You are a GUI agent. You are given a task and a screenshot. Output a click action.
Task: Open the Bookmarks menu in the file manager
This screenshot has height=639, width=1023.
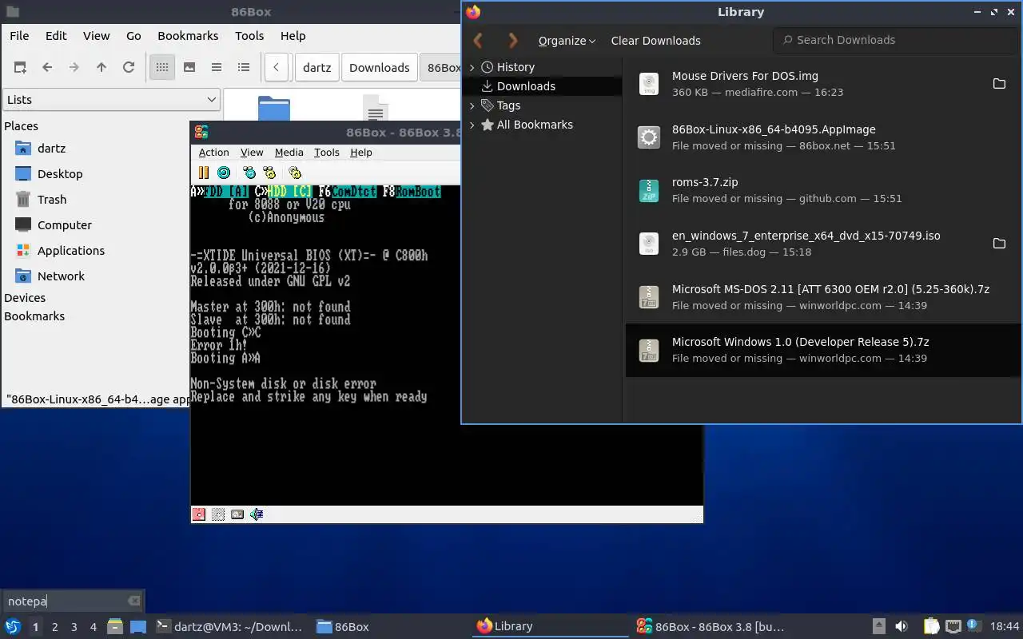pyautogui.click(x=188, y=36)
